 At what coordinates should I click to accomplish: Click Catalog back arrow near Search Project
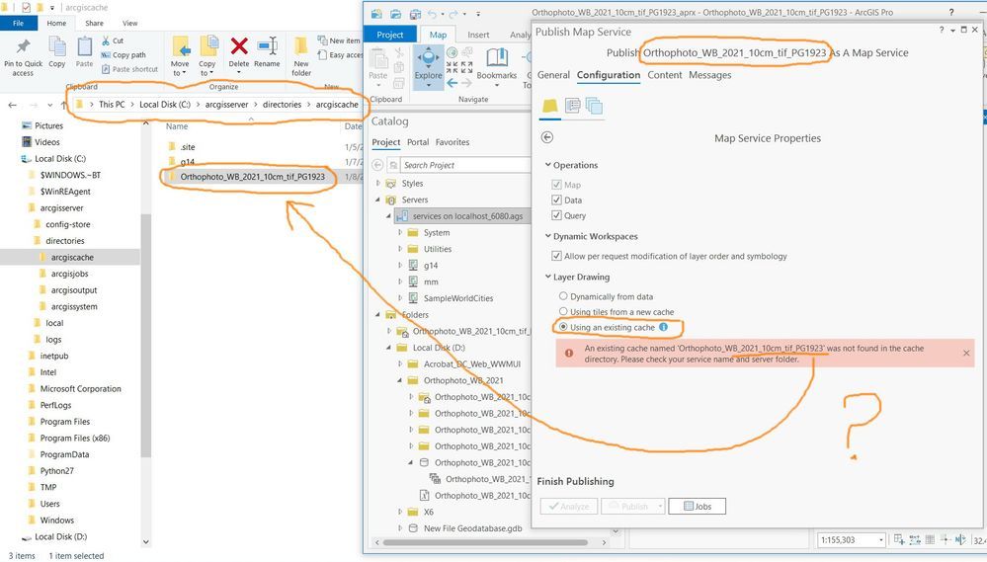point(377,165)
